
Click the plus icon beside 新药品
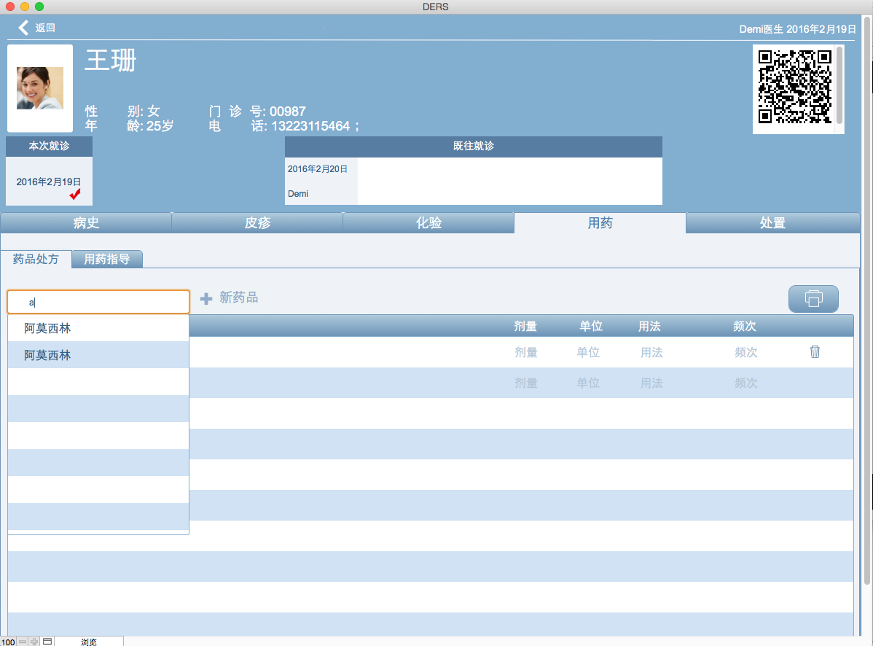coord(206,298)
